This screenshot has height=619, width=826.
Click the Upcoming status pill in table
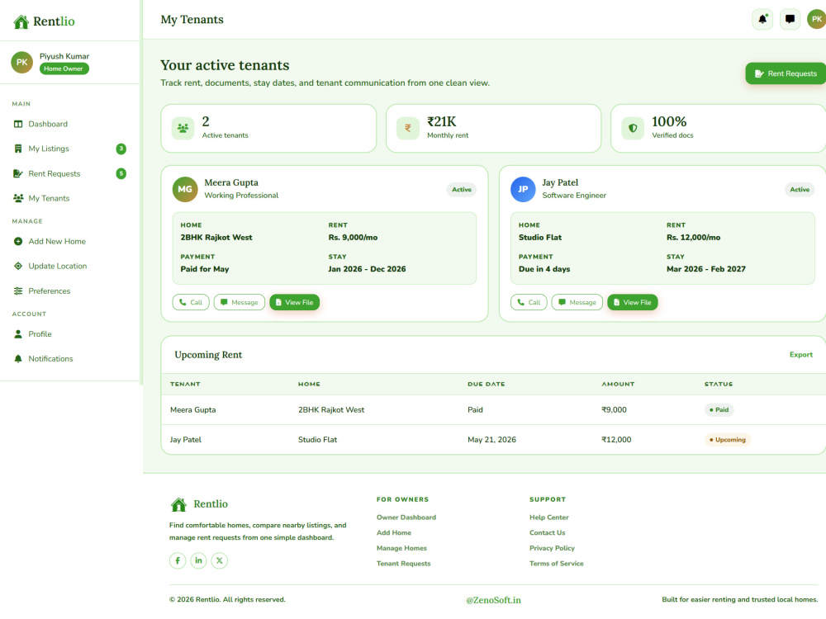(x=728, y=440)
